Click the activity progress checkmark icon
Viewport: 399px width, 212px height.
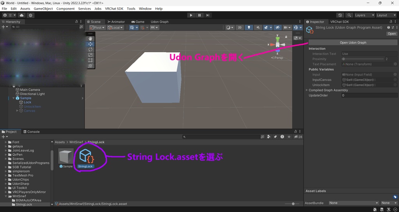(395, 209)
